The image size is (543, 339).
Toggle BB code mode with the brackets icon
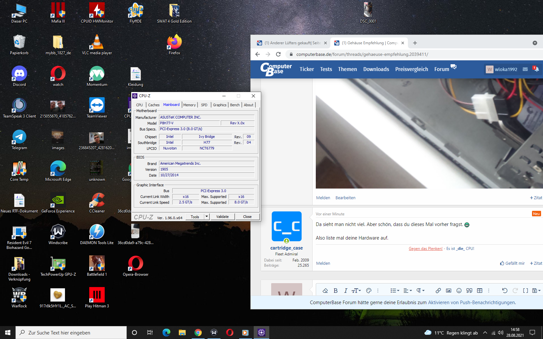pyautogui.click(x=526, y=291)
